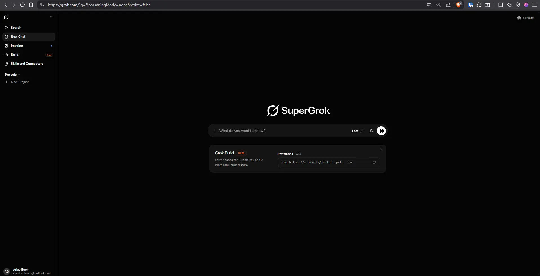
Task: Click the irm install command text
Action: 317,163
